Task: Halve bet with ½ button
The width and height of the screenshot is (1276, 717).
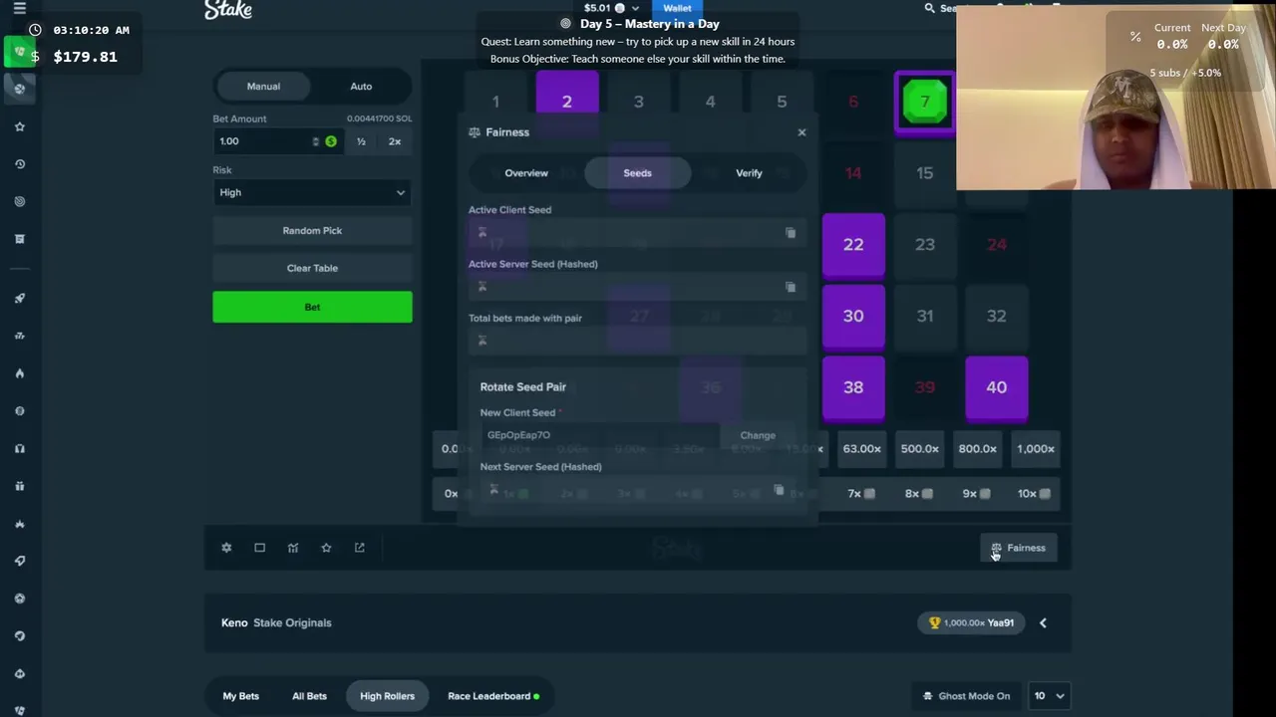Action: [361, 141]
